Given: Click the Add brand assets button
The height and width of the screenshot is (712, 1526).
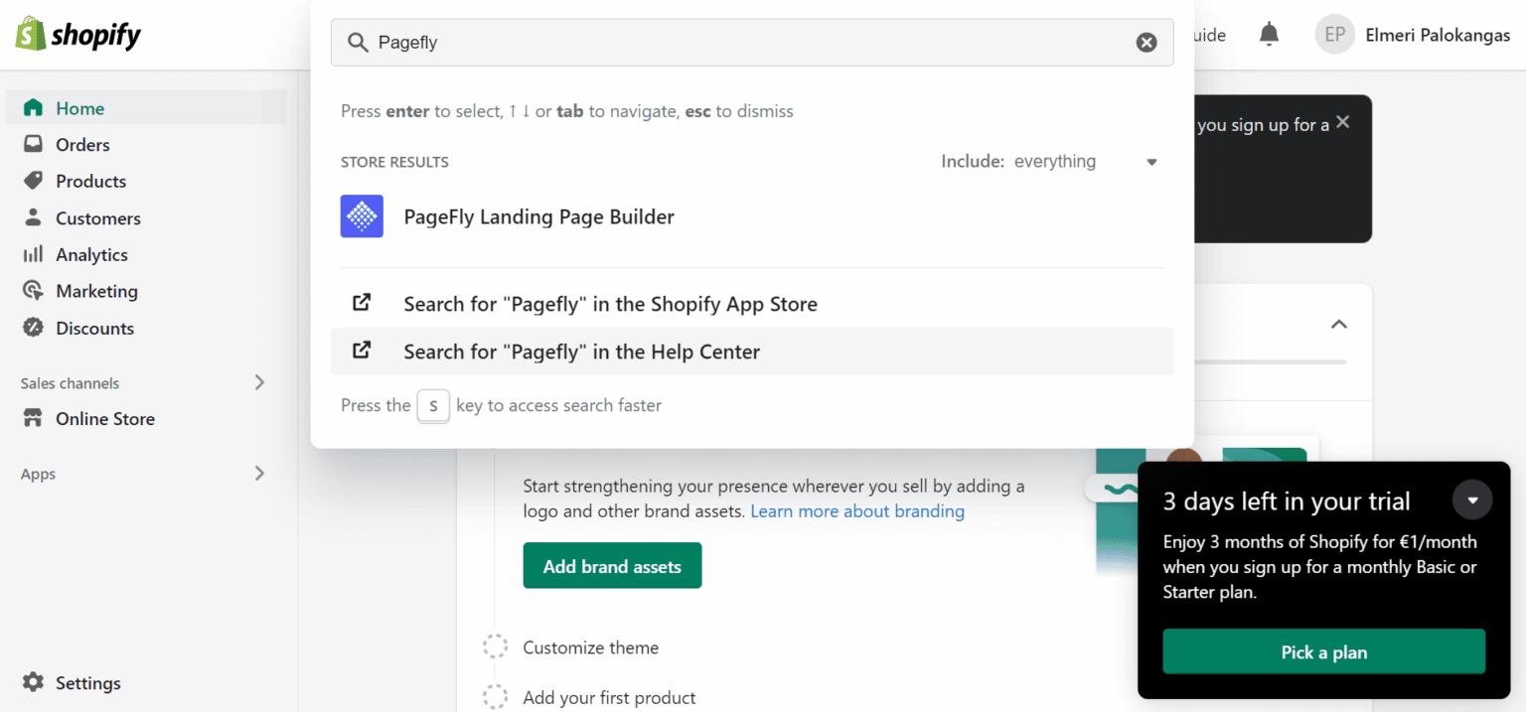Looking at the screenshot, I should pyautogui.click(x=612, y=565).
